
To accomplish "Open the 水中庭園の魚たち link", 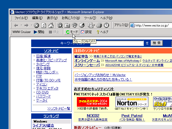I will coord(103,79).
